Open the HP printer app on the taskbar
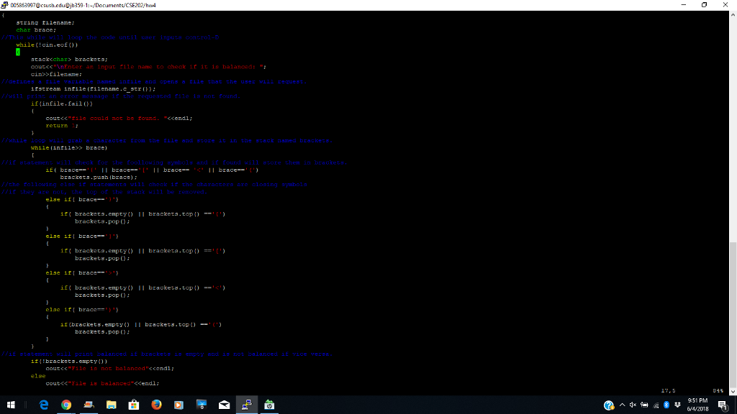 (268, 405)
